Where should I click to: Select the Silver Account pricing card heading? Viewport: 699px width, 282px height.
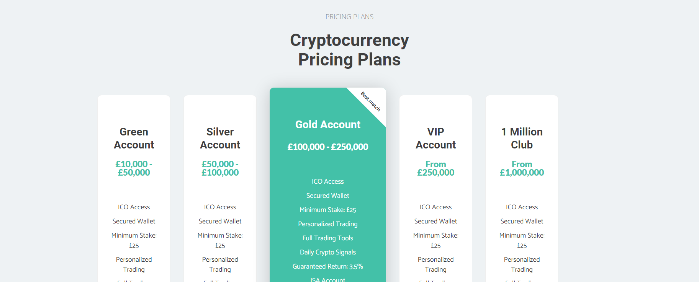pos(220,138)
